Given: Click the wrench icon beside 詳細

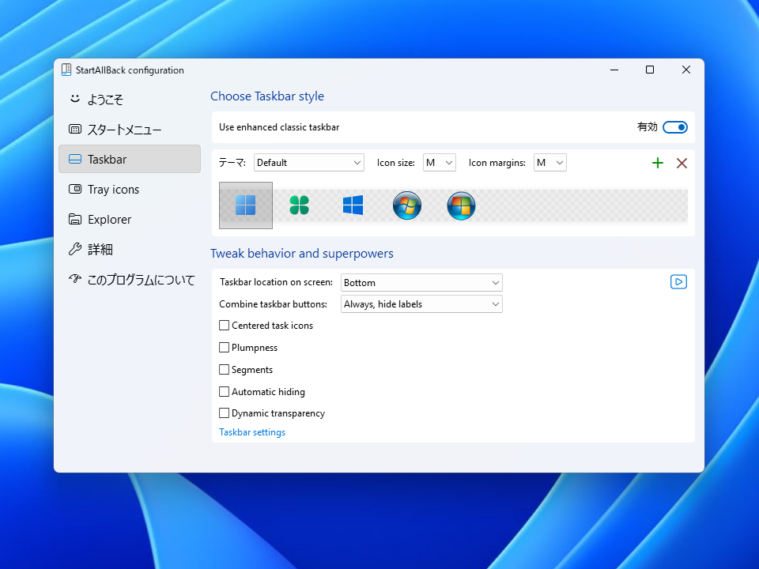Looking at the screenshot, I should tap(75, 249).
